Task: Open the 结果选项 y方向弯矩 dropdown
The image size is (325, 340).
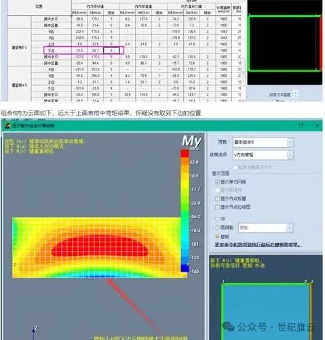Action: (x=263, y=155)
